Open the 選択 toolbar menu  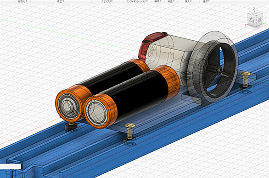pos(206,1)
